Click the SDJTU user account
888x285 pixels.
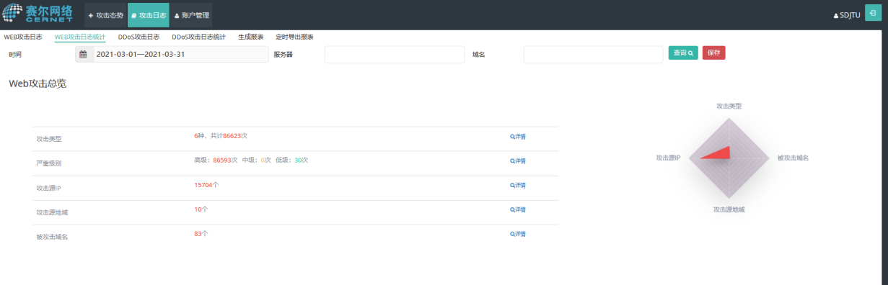847,15
